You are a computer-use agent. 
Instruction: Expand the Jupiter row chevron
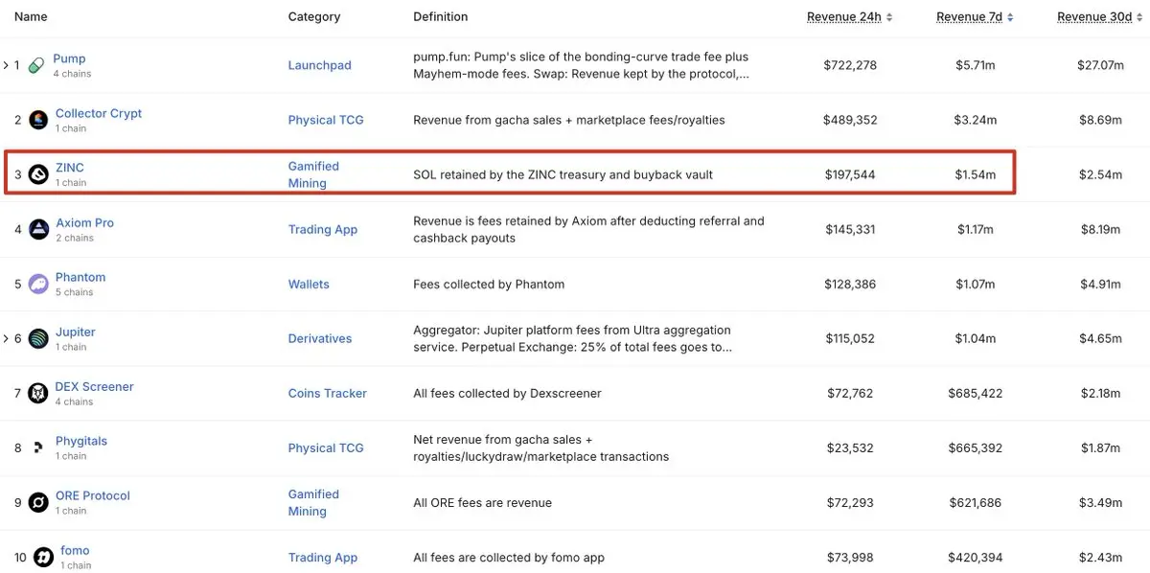click(6, 338)
